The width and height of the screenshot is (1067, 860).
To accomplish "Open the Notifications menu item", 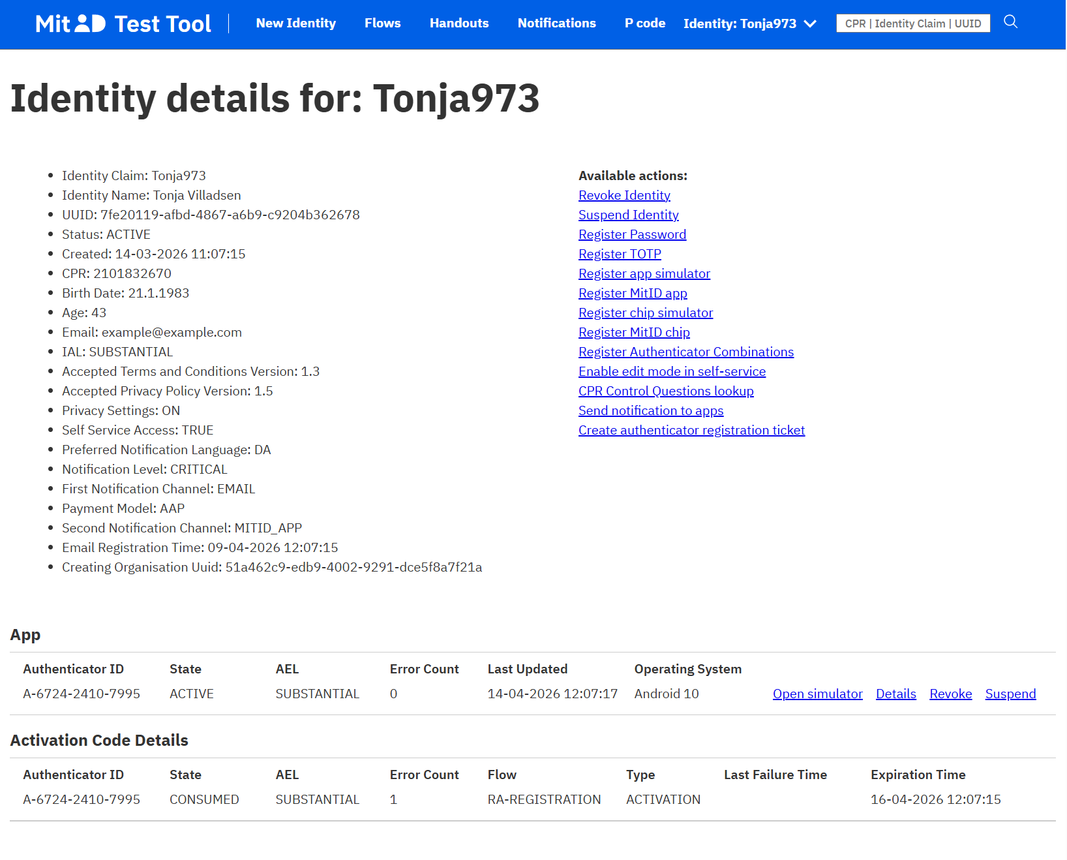I will coord(556,23).
